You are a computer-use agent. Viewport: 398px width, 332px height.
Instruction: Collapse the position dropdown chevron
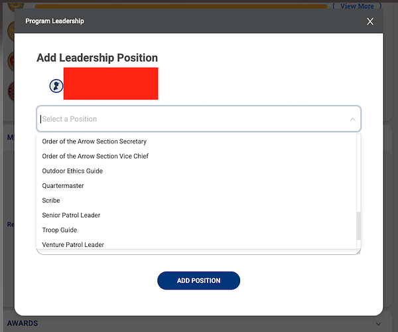(352, 119)
